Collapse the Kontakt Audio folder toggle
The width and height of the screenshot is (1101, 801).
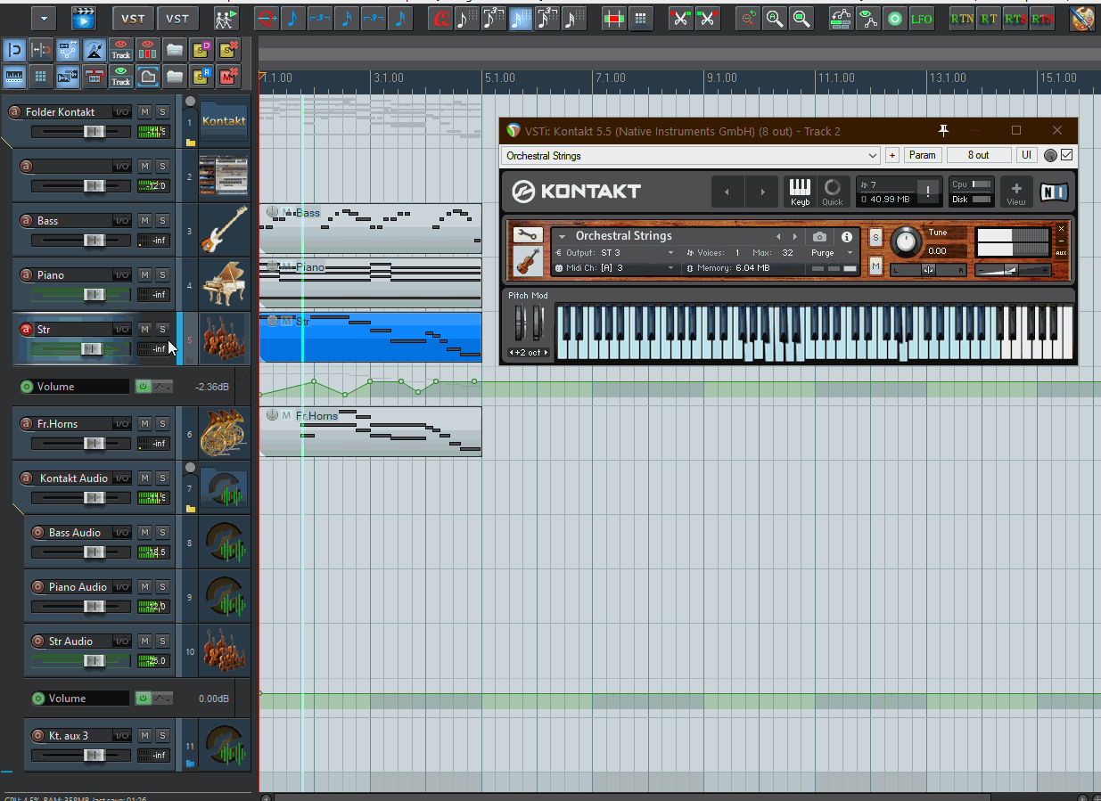point(190,468)
